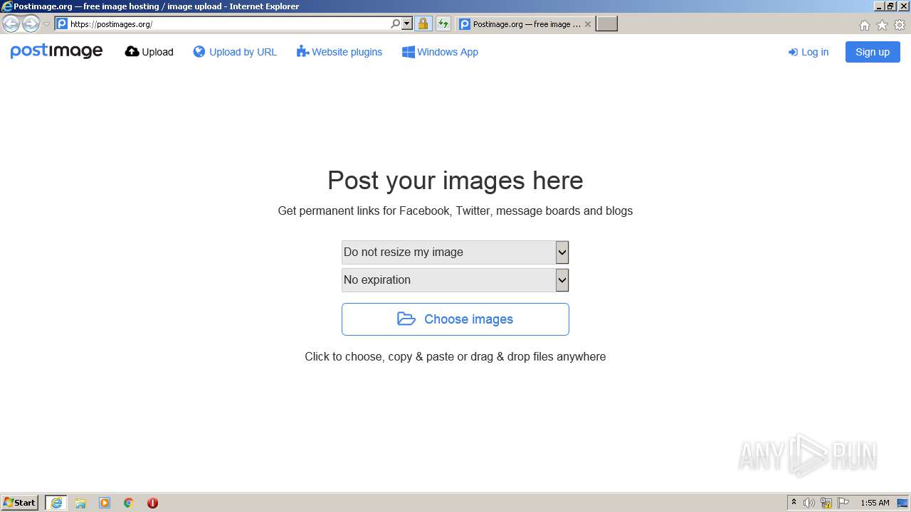
Task: Open Internet Explorer Tools gear
Action: 900,25
